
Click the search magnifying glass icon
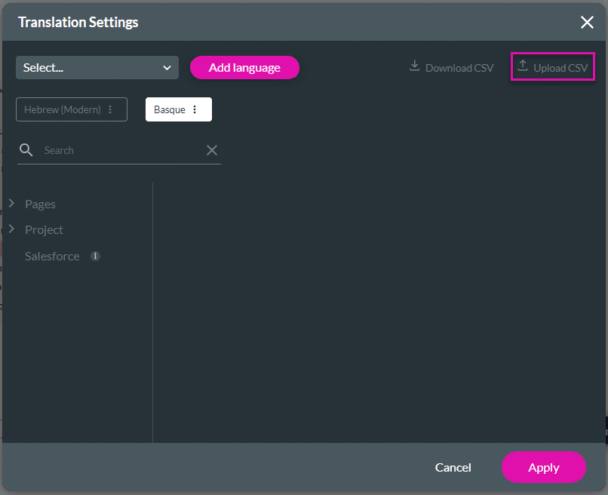[x=26, y=149]
